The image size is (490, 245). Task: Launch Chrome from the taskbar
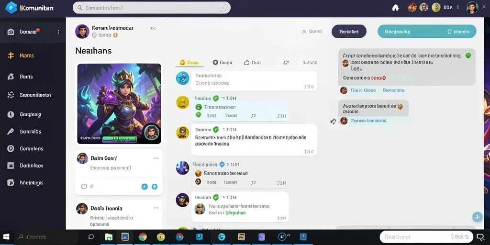(143, 237)
